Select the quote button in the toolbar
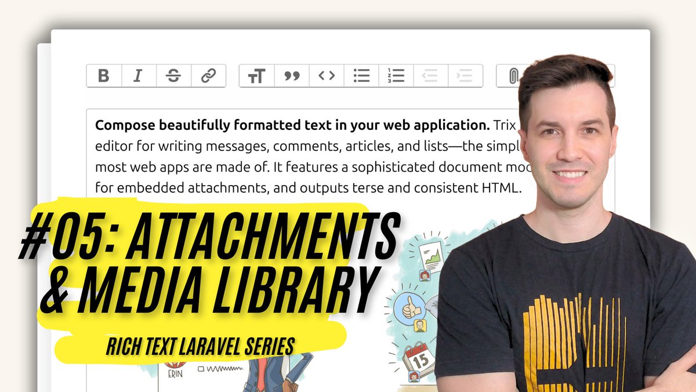This screenshot has width=696, height=392. [x=292, y=75]
